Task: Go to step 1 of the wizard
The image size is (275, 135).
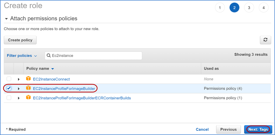Action: coord(220,8)
